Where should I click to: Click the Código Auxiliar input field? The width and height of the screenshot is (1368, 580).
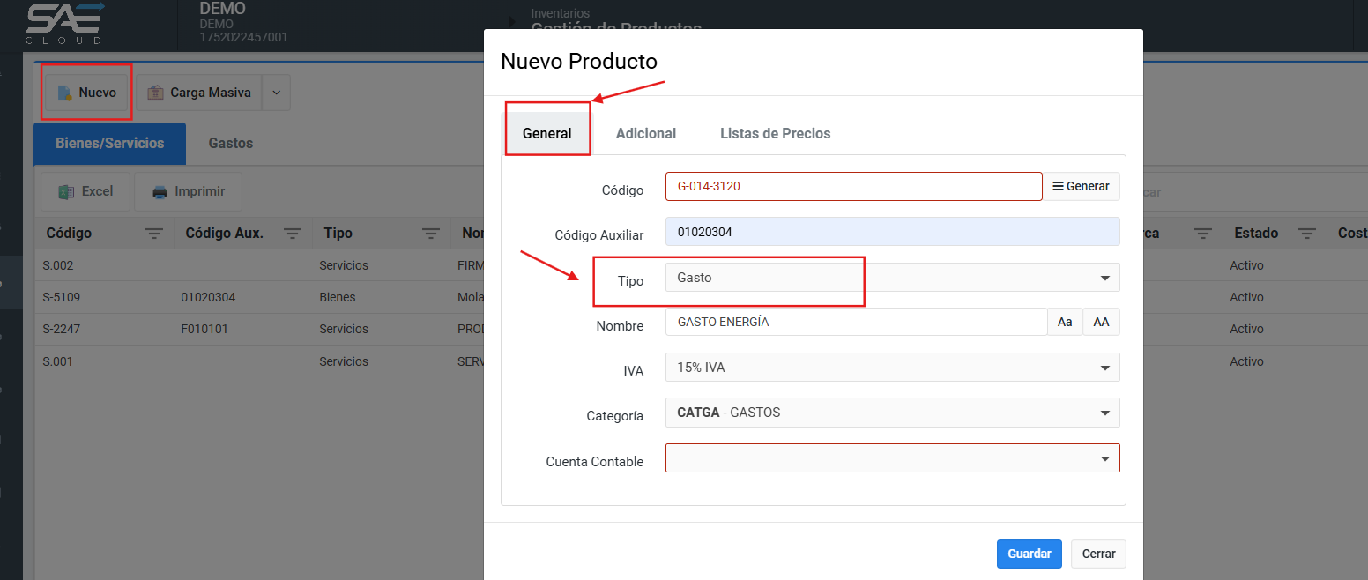pos(892,232)
